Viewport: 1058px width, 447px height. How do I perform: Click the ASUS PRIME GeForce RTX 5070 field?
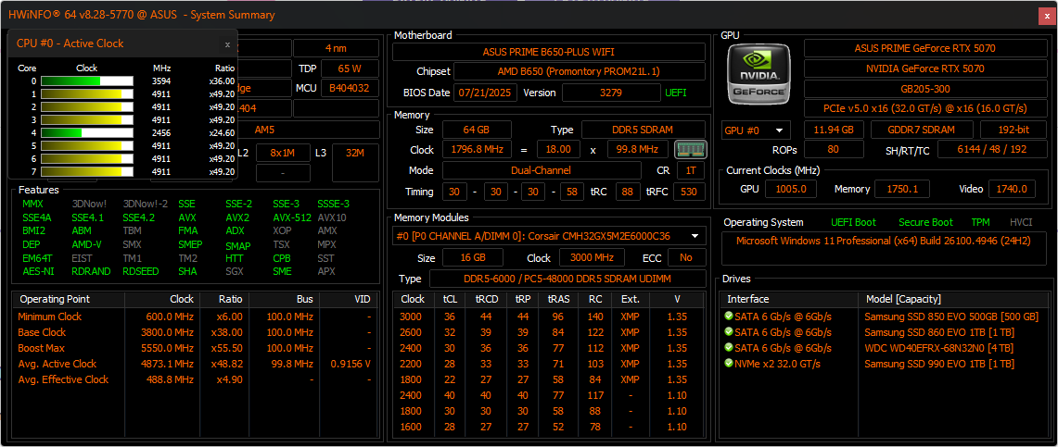click(924, 48)
